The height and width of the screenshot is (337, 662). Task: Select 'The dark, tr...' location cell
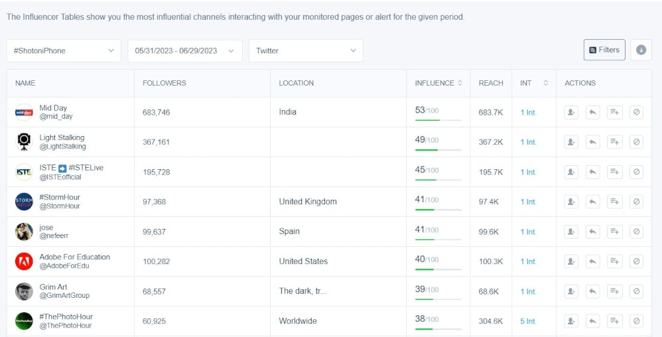pyautogui.click(x=302, y=291)
